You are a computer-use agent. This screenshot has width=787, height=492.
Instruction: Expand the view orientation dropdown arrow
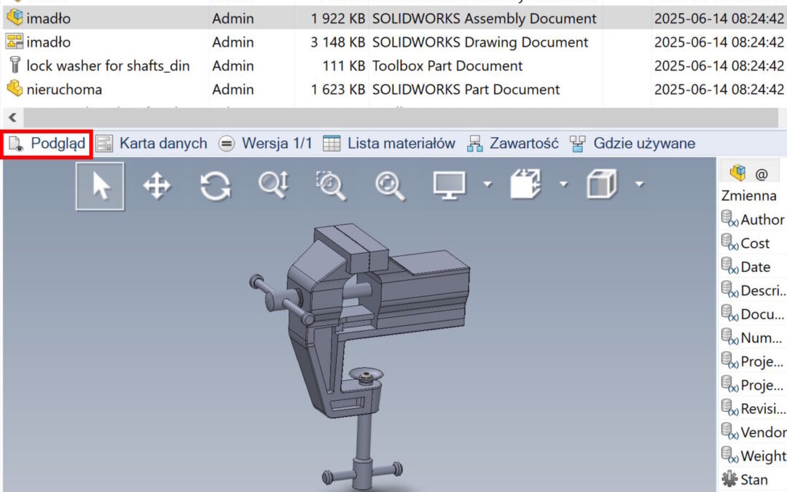pyautogui.click(x=563, y=184)
